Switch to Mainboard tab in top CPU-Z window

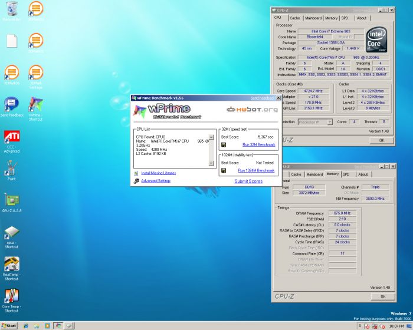(313, 18)
